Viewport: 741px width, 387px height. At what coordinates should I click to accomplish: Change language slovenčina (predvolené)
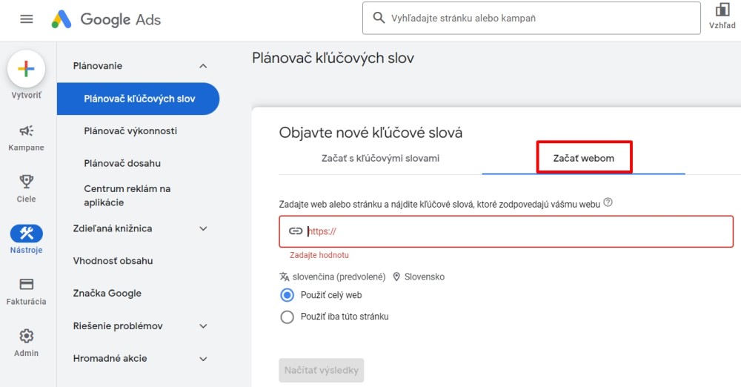click(339, 277)
